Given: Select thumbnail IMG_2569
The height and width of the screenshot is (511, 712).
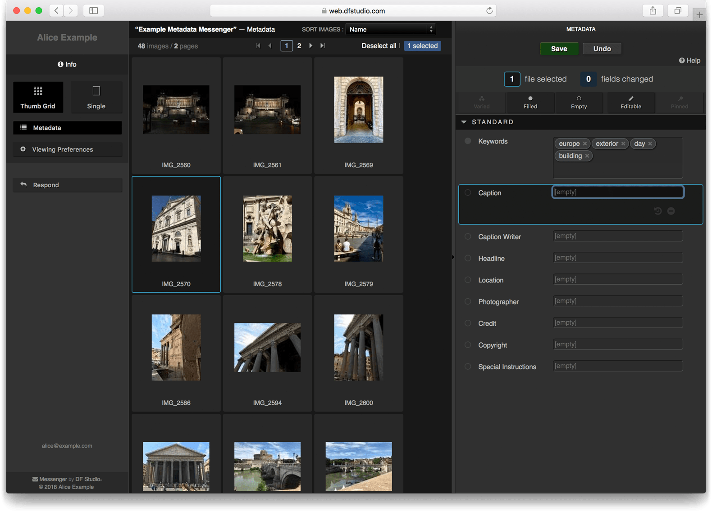Looking at the screenshot, I should click(359, 116).
